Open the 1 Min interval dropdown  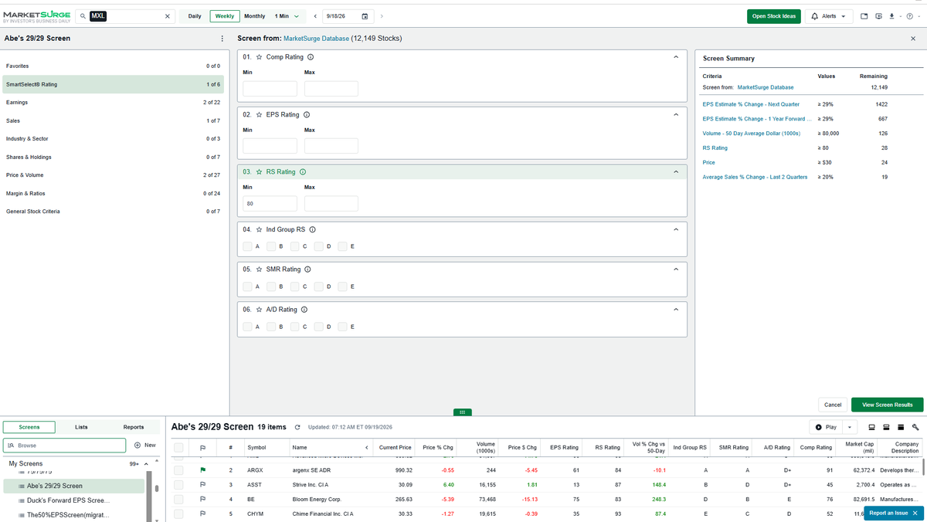(x=287, y=16)
